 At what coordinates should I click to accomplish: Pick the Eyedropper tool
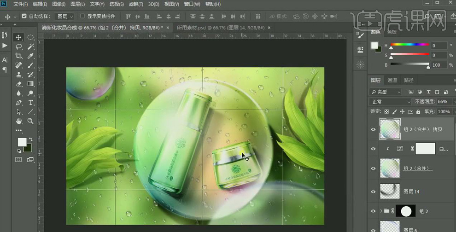pos(30,56)
